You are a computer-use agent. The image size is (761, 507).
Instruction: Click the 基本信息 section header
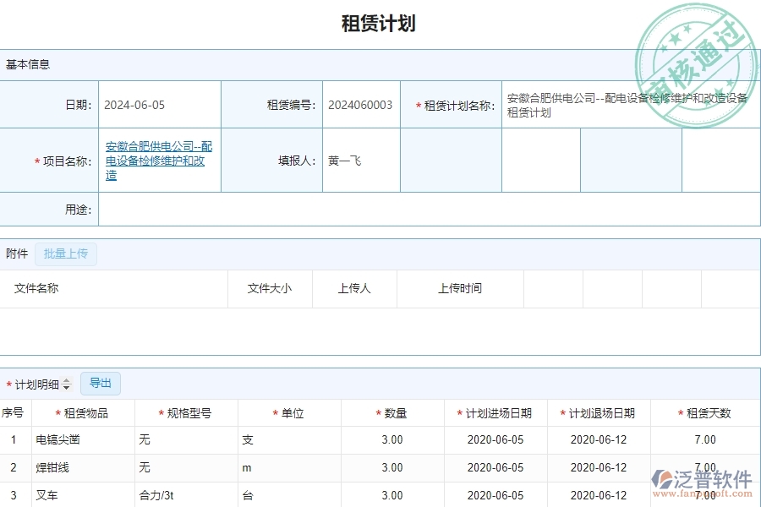pos(27,63)
